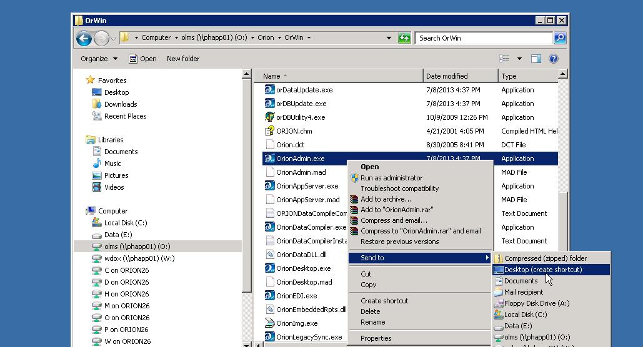
Task: Click the Run as administrator shield icon
Action: [x=354, y=178]
